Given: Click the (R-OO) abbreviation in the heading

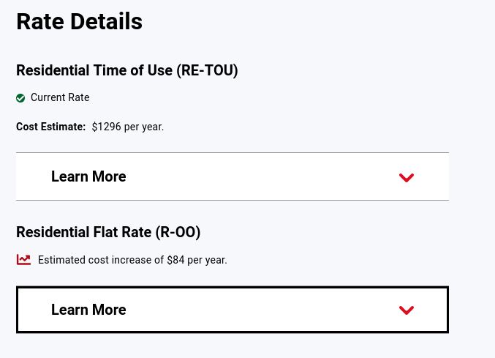Looking at the screenshot, I should (x=178, y=232).
